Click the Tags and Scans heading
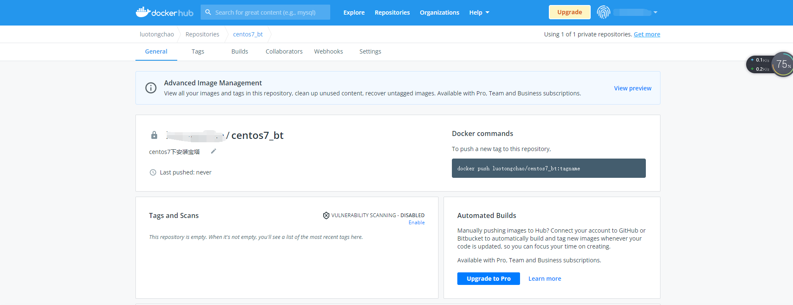 pyautogui.click(x=174, y=215)
